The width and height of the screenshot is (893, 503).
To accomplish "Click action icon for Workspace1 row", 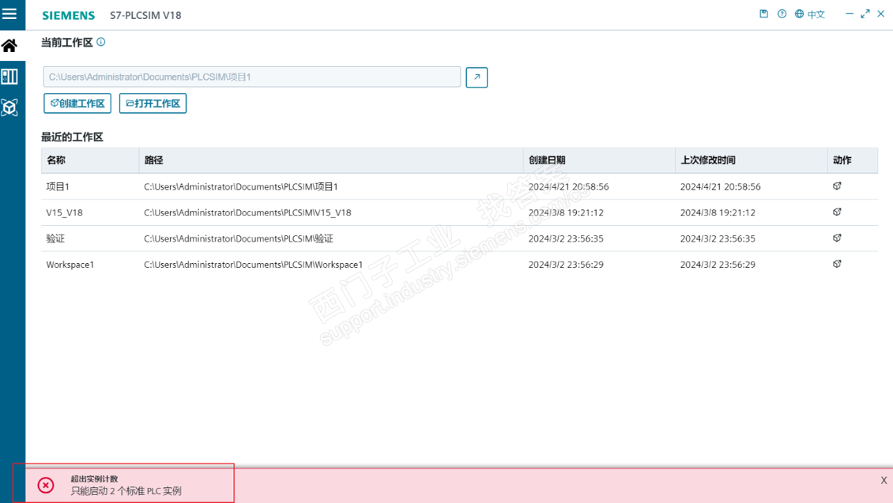I will coord(837,264).
